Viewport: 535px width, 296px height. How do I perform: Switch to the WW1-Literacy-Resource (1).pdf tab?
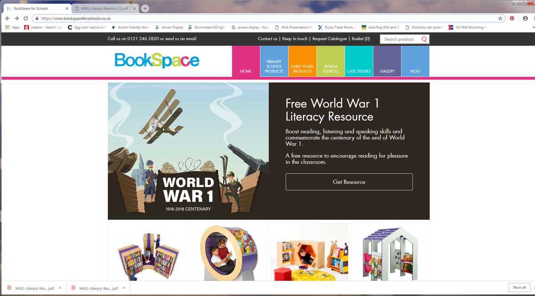coord(106,8)
